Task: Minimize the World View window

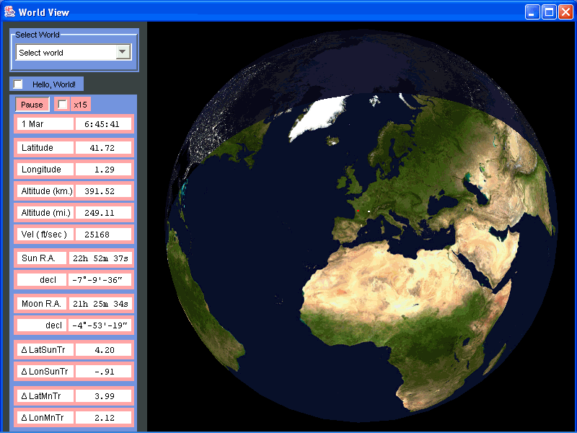Action: click(532, 12)
